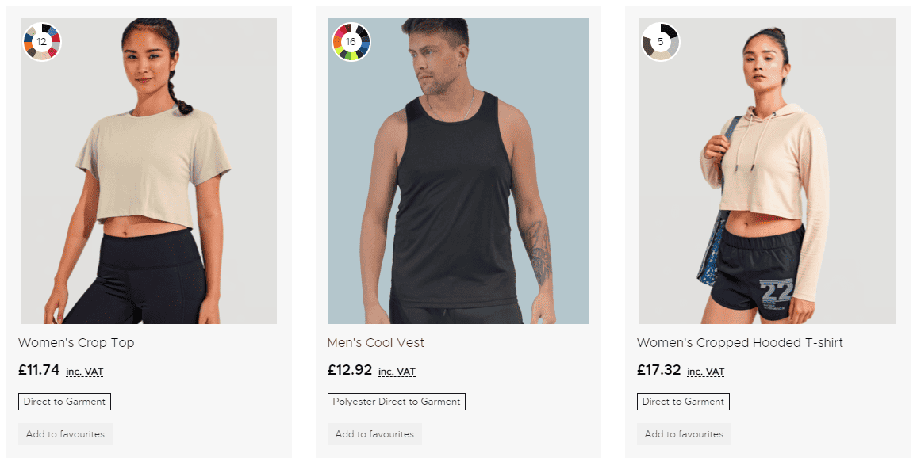Click inc. VAT beside the £12.92 price
Viewport: 917px width, 469px height.
point(397,372)
